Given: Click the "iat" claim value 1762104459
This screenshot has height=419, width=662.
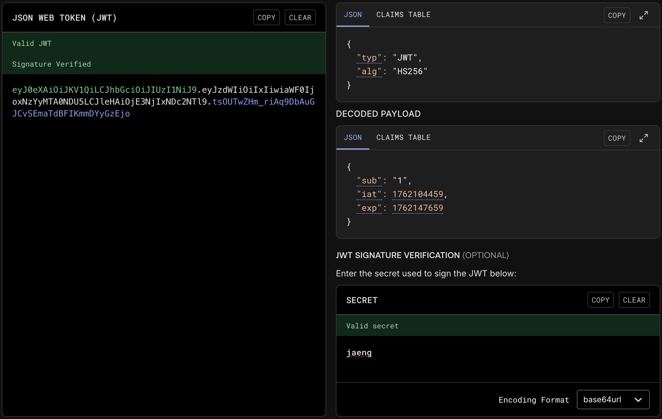Looking at the screenshot, I should [417, 194].
